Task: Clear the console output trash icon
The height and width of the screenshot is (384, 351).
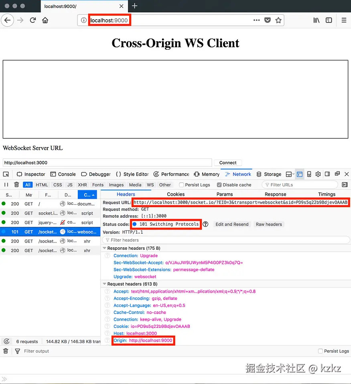Action: coord(6,351)
